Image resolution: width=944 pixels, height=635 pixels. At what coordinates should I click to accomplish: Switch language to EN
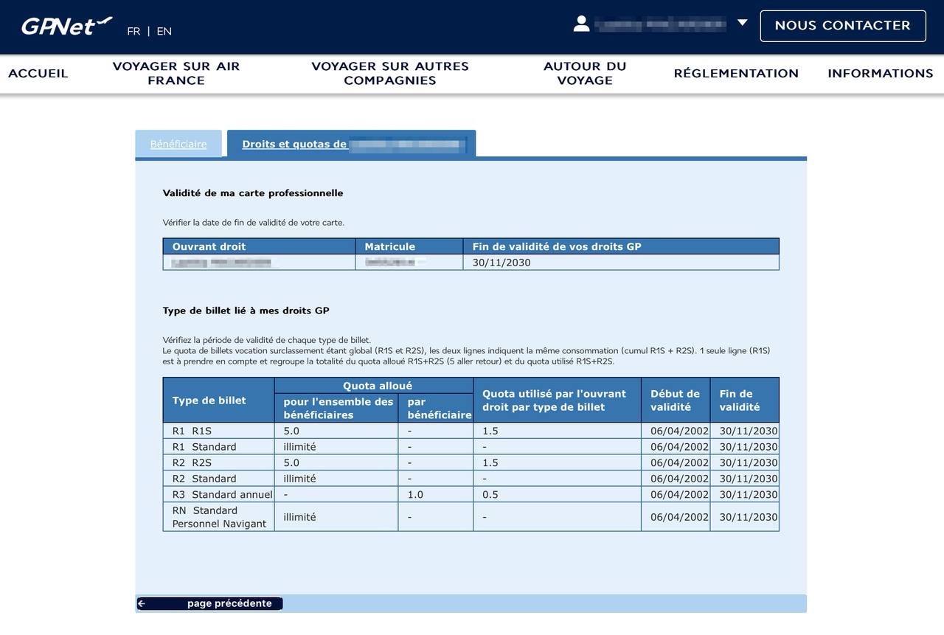[x=164, y=31]
